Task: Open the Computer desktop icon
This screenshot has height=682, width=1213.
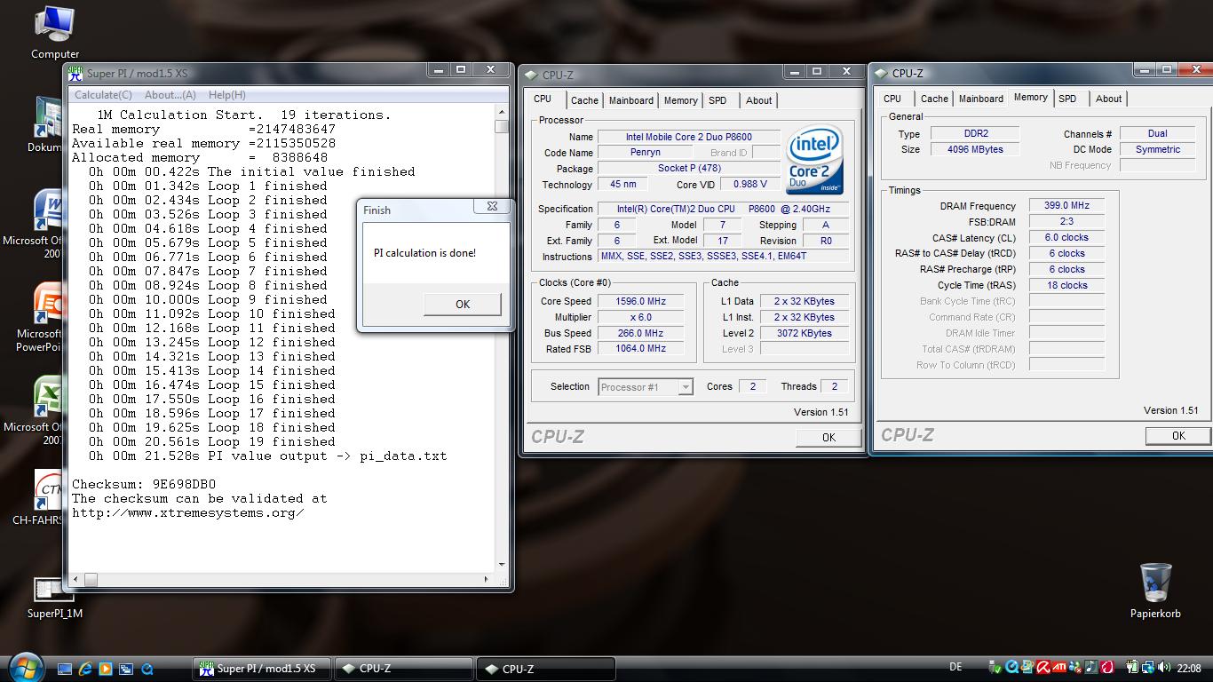Action: pyautogui.click(x=54, y=32)
